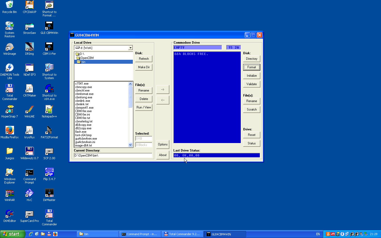Image resolution: width=381 pixels, height=238 pixels.
Task: Select the GUI CBM4Win desktop shortcut
Action: pyautogui.click(x=49, y=28)
